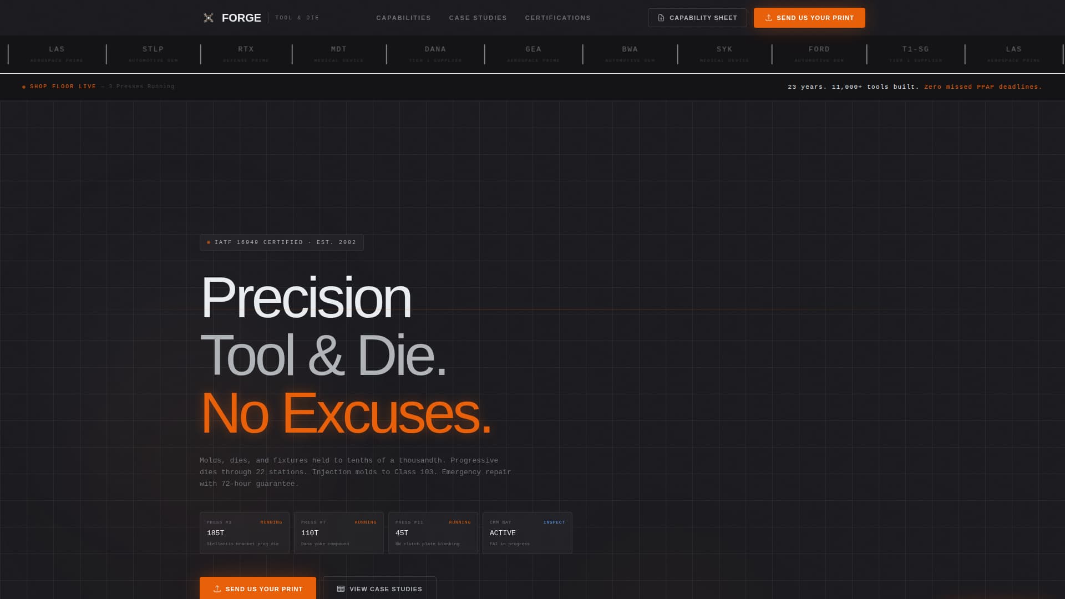Click the FORGE crossed-tools logo icon
Image resolution: width=1065 pixels, height=599 pixels.
208,17
